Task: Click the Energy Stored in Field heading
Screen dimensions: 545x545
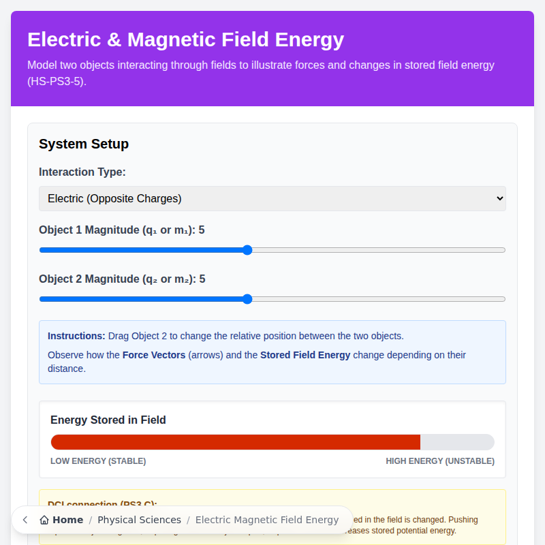Action: [108, 420]
